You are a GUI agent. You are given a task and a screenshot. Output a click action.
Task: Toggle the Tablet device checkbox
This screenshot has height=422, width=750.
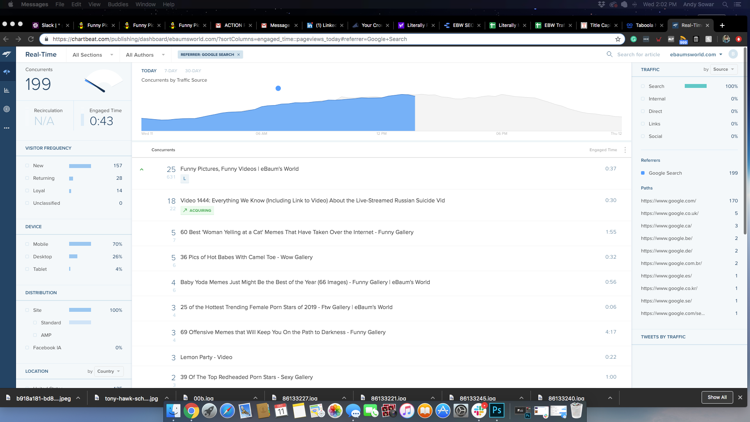27,269
